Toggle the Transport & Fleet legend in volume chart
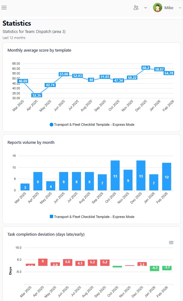This screenshot has height=301, width=183. coord(93,217)
